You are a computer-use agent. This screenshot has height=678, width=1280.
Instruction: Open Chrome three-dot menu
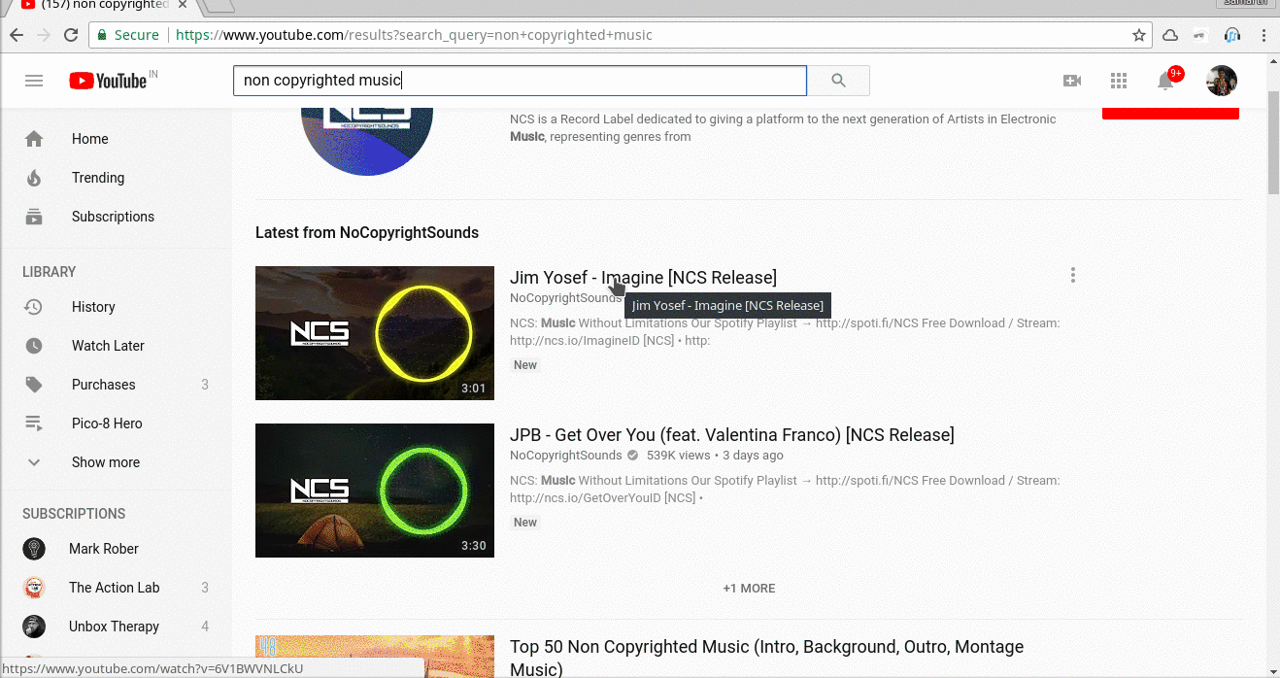(1263, 35)
